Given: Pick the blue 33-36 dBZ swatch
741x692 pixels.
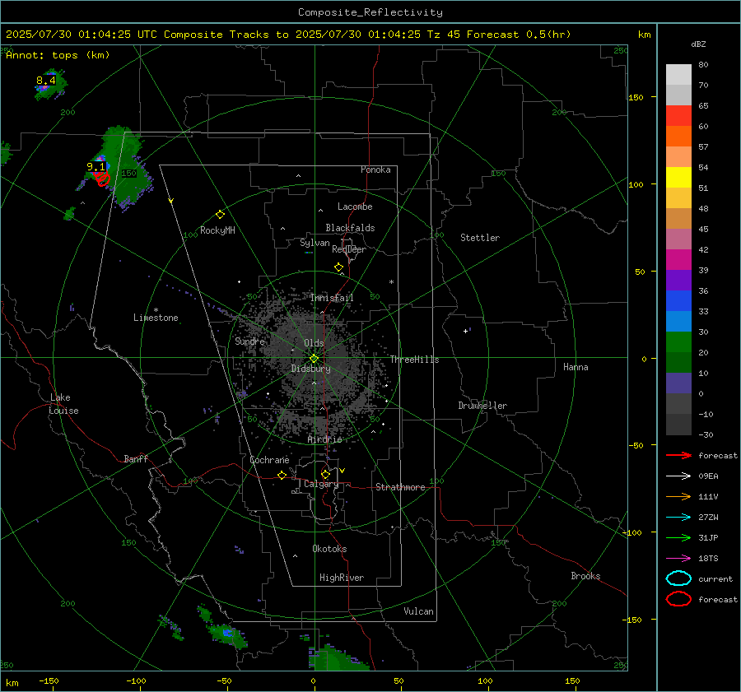Looking at the screenshot, I should (678, 301).
